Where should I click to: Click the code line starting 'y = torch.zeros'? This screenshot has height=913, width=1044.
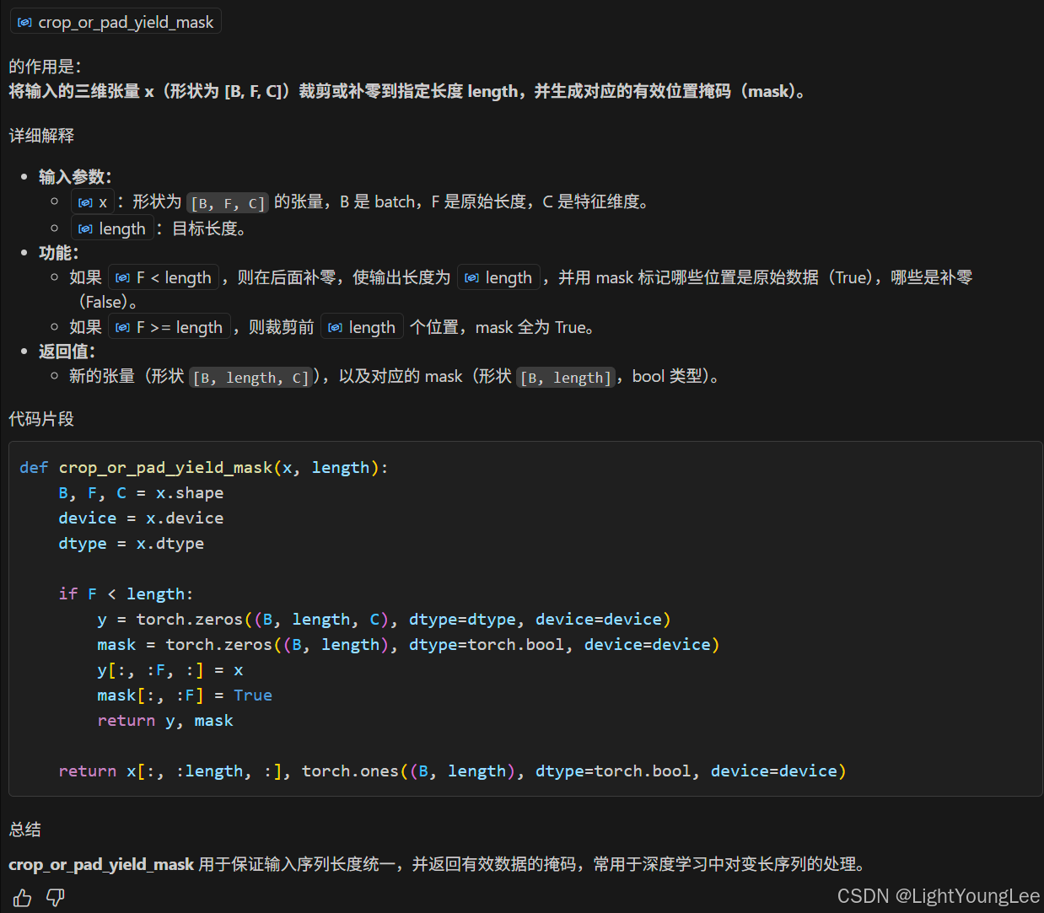pyautogui.click(x=384, y=620)
